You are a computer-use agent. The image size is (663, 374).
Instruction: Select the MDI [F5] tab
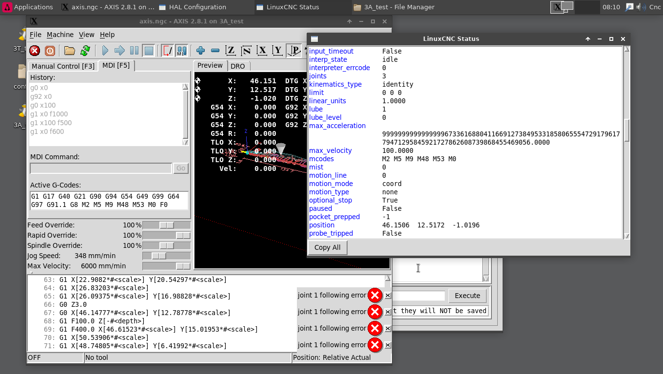tap(116, 65)
